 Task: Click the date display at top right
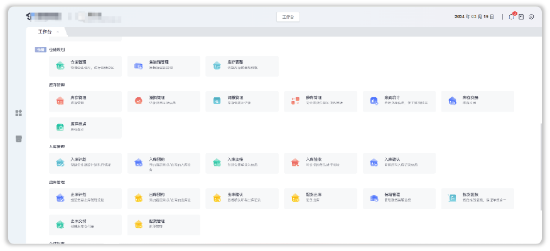[474, 17]
